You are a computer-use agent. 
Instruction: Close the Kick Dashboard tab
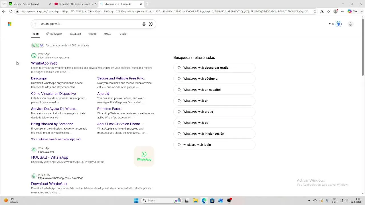[x=50, y=4]
